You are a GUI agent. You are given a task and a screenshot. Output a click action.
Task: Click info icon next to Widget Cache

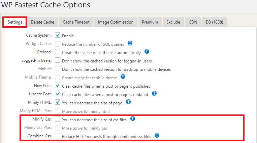pos(130,43)
